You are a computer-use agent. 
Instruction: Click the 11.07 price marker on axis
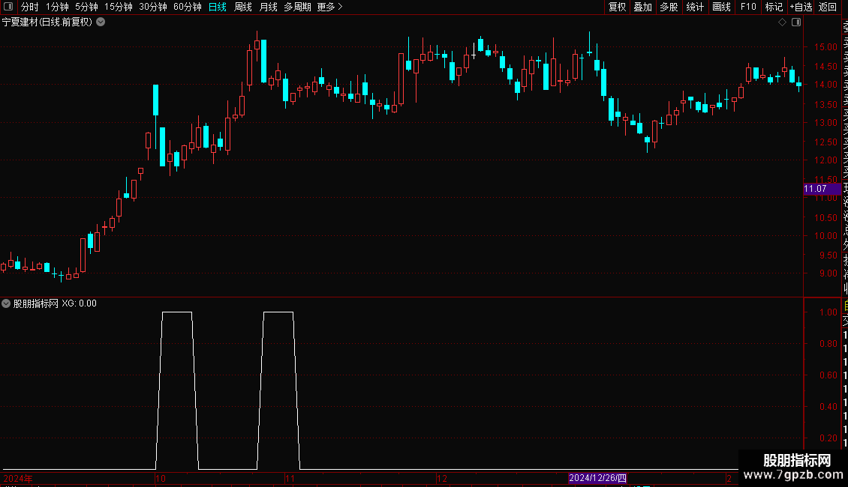[822, 188]
